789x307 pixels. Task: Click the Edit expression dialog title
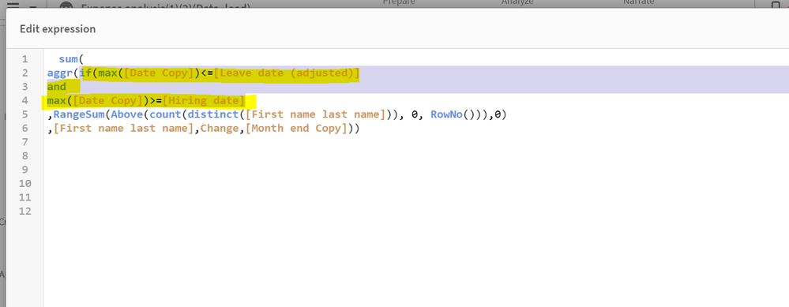[x=58, y=28]
